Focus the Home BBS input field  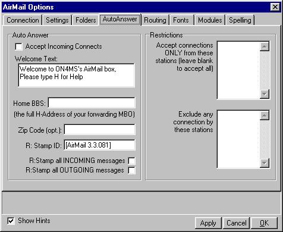coord(92,103)
